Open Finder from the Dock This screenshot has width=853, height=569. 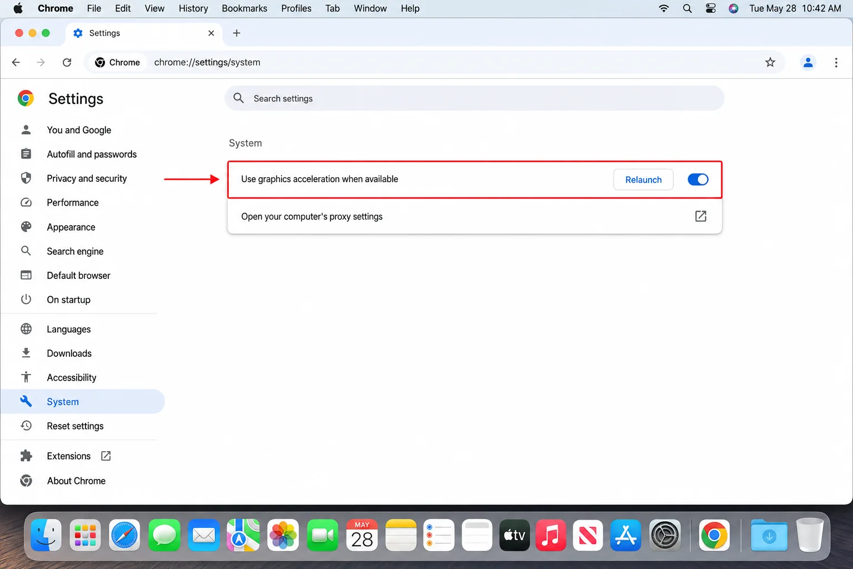pos(46,535)
